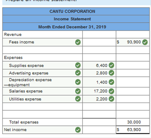Screen dimensions: 151x138
Task: Click the checkmark next to 2,800 amount
Action: (111, 73)
